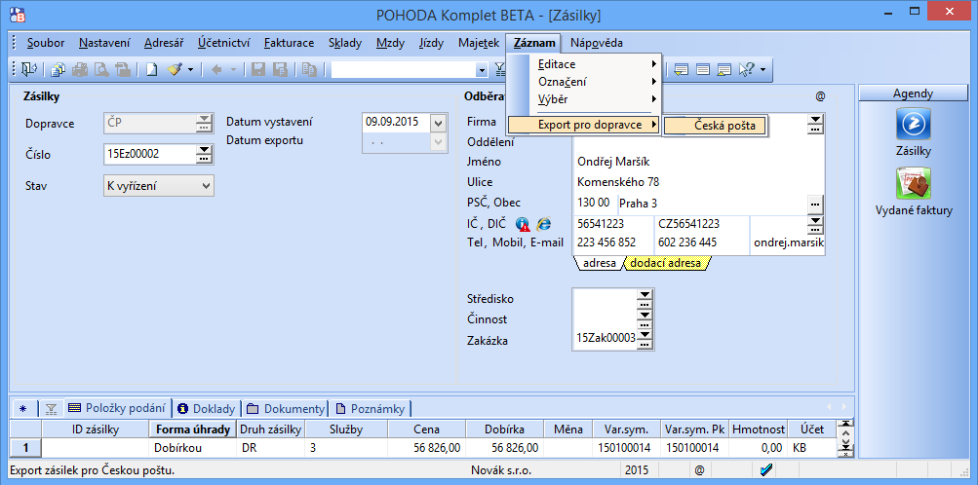Click the blue checkmark in status bar
Screen dimensions: 978x485
coord(766,470)
